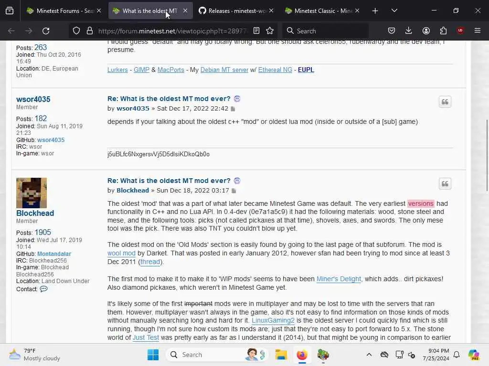Viewport: 489px width, 366px height.
Task: Open the wool mod link
Action: pos(121,253)
